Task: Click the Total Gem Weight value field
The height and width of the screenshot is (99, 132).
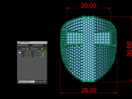Action: [x=31, y=45]
